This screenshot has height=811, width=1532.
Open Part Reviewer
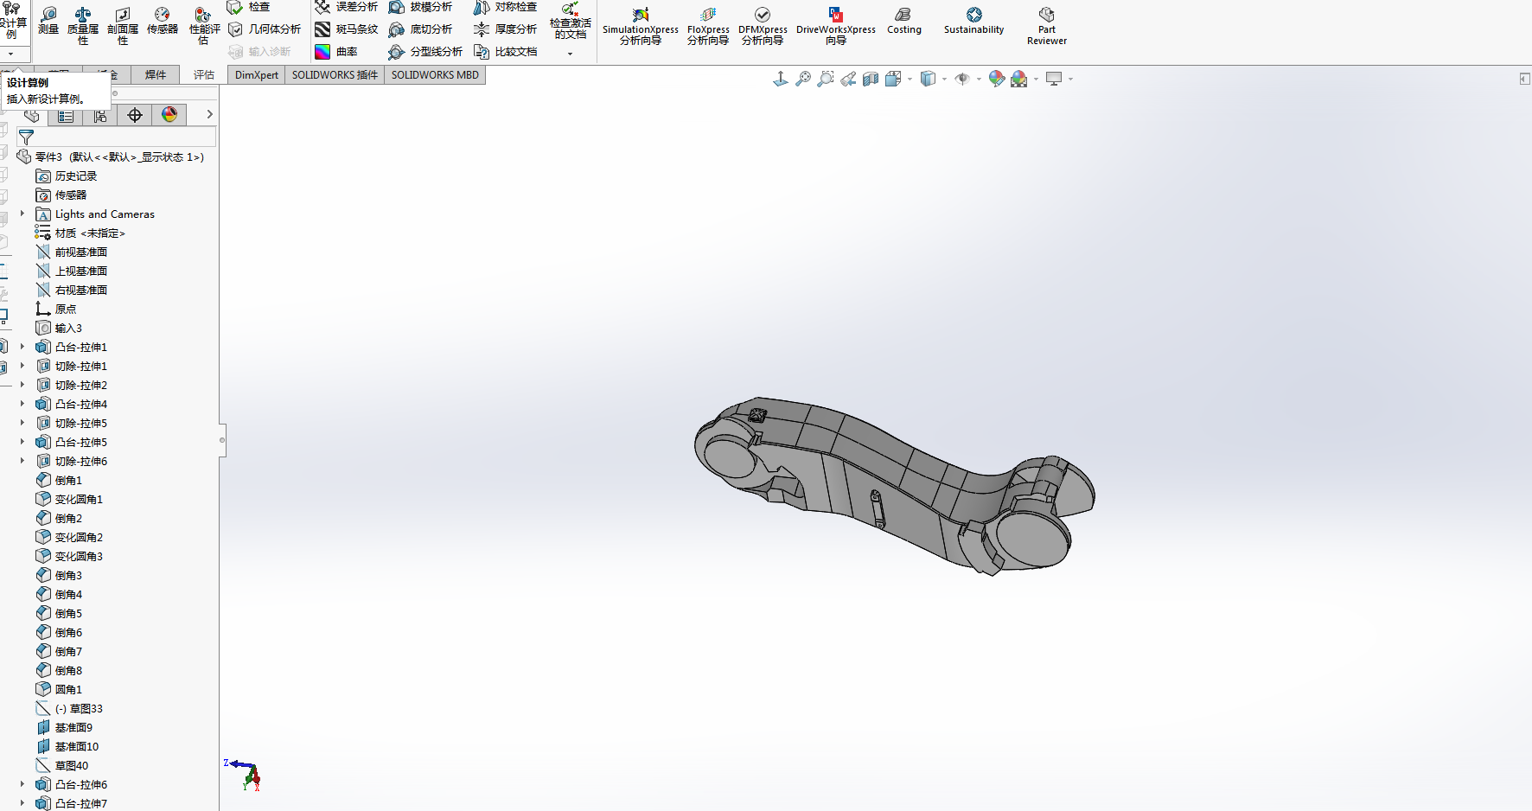coord(1047,26)
